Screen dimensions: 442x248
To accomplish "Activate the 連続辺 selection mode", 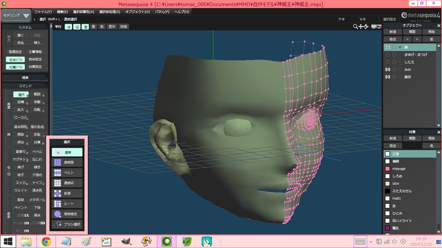I will pos(67,183).
